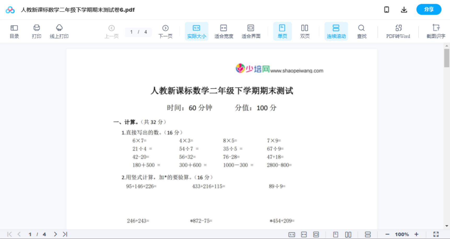
Task: Switch zoom to 实际大小 actual size
Action: coord(197,31)
